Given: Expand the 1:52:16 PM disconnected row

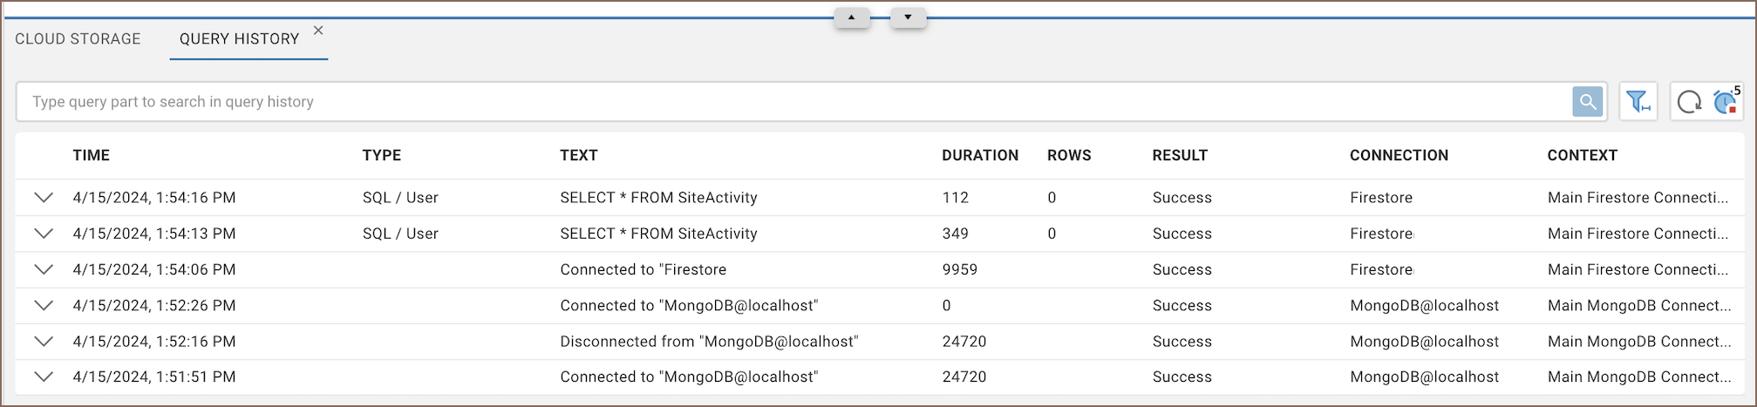Looking at the screenshot, I should click(x=44, y=342).
